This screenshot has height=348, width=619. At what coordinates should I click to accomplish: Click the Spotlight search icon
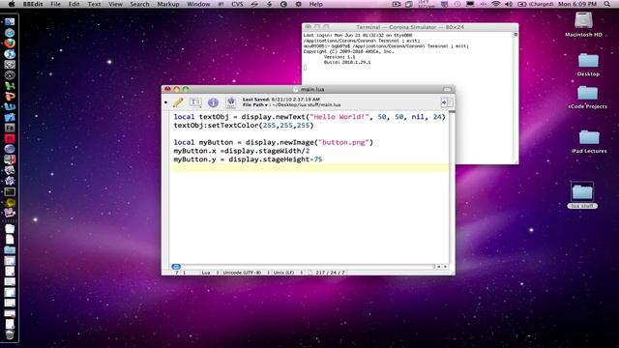click(x=607, y=4)
